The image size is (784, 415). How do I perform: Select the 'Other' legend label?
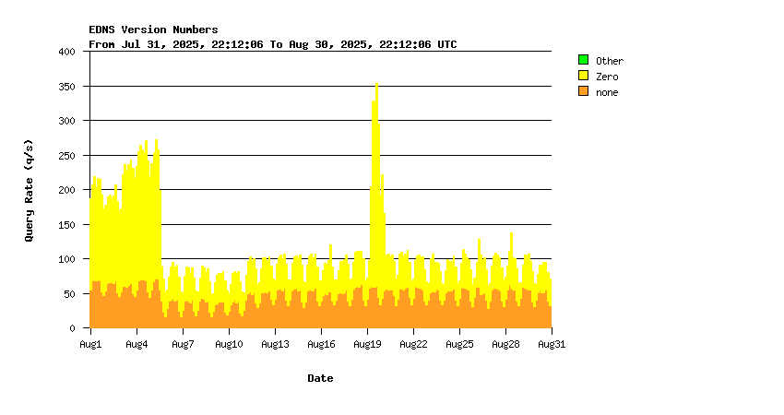point(610,61)
